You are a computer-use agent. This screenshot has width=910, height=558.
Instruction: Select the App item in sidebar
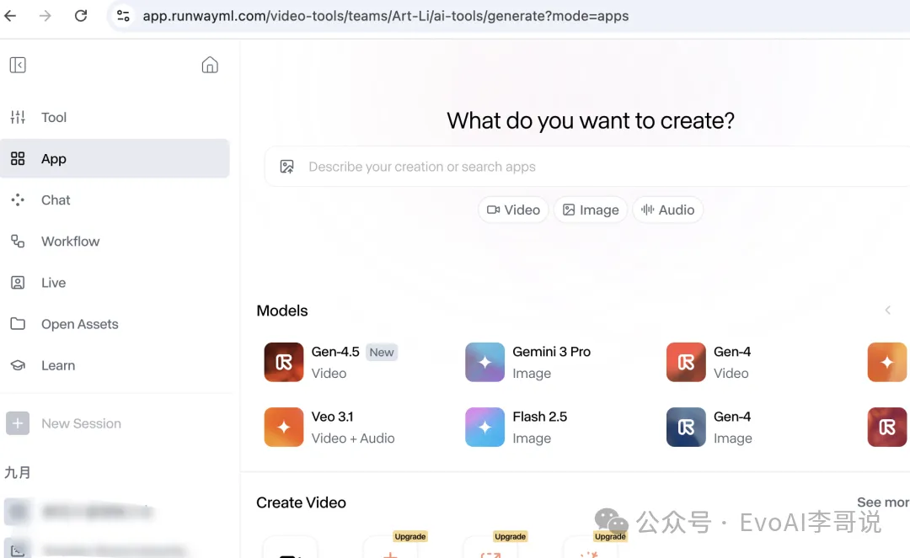pyautogui.click(x=115, y=158)
